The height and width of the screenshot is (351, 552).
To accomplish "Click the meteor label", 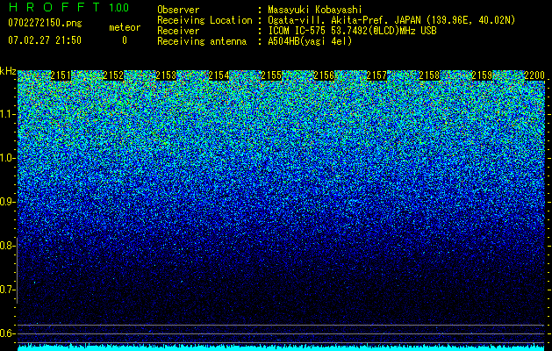I will [x=125, y=27].
